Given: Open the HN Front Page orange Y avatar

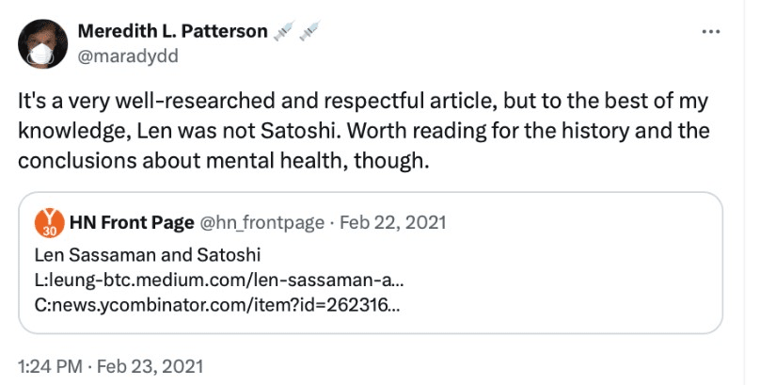Looking at the screenshot, I should pos(48,224).
